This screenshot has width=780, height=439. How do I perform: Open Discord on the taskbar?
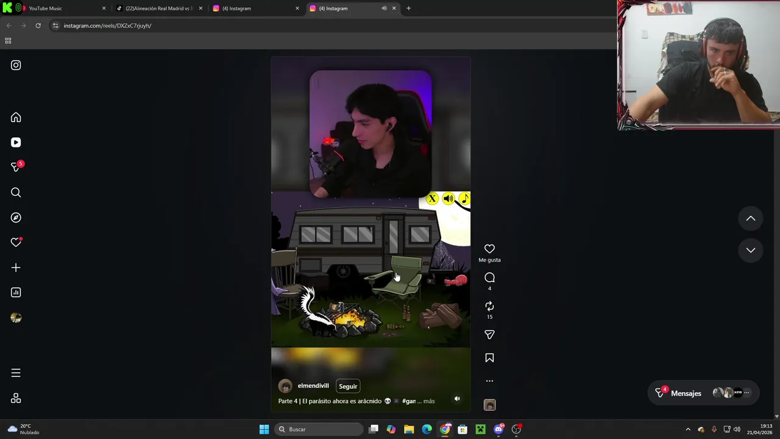pyautogui.click(x=498, y=429)
